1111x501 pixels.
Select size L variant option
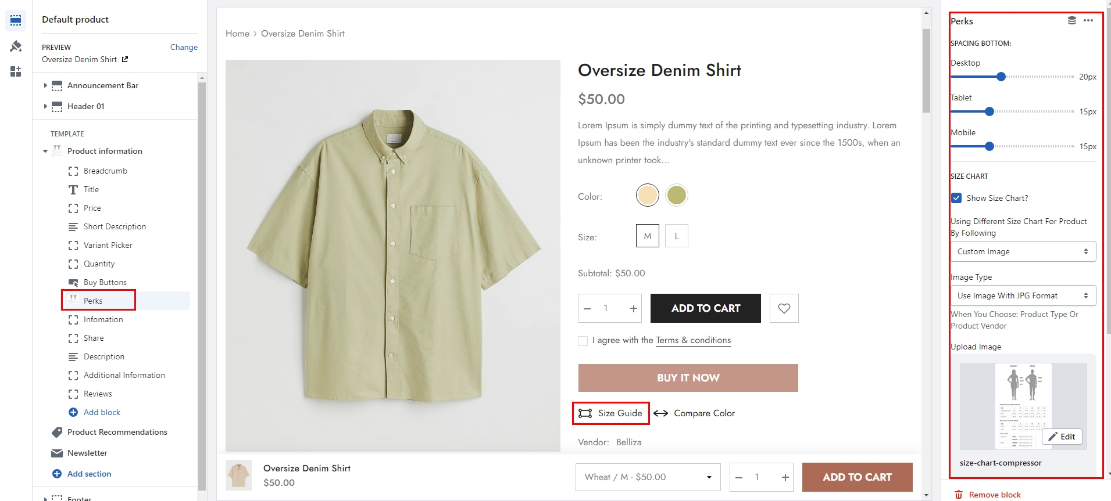click(x=676, y=236)
